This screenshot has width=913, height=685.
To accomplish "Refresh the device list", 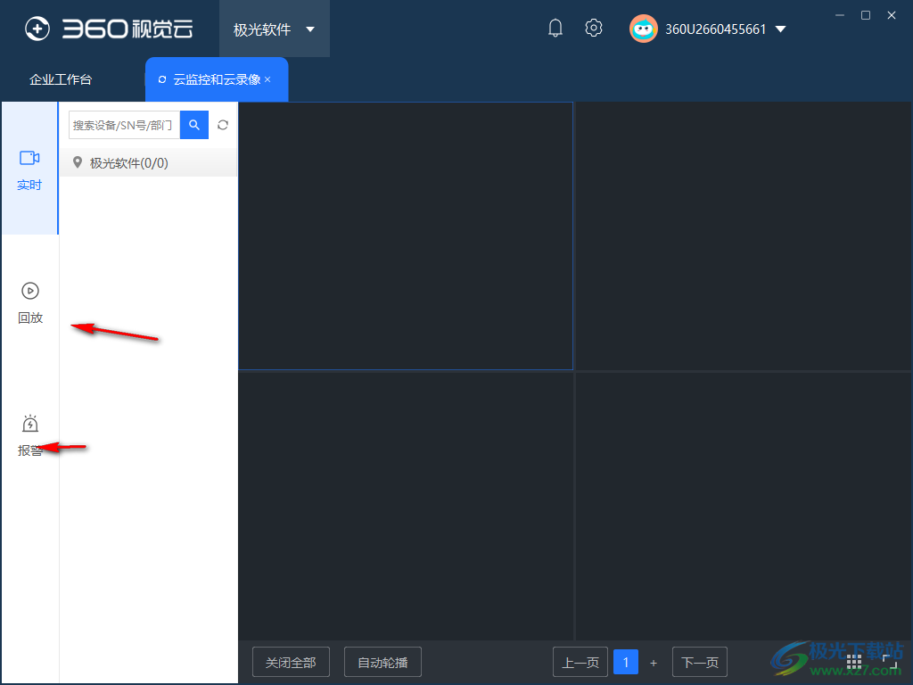I will 223,125.
